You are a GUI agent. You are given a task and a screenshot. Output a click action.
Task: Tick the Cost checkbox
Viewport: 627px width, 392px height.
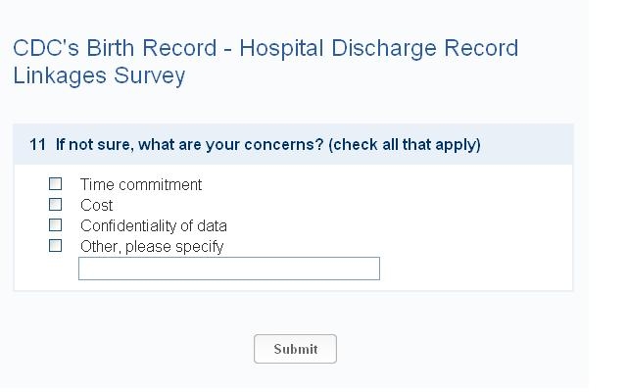(x=56, y=205)
